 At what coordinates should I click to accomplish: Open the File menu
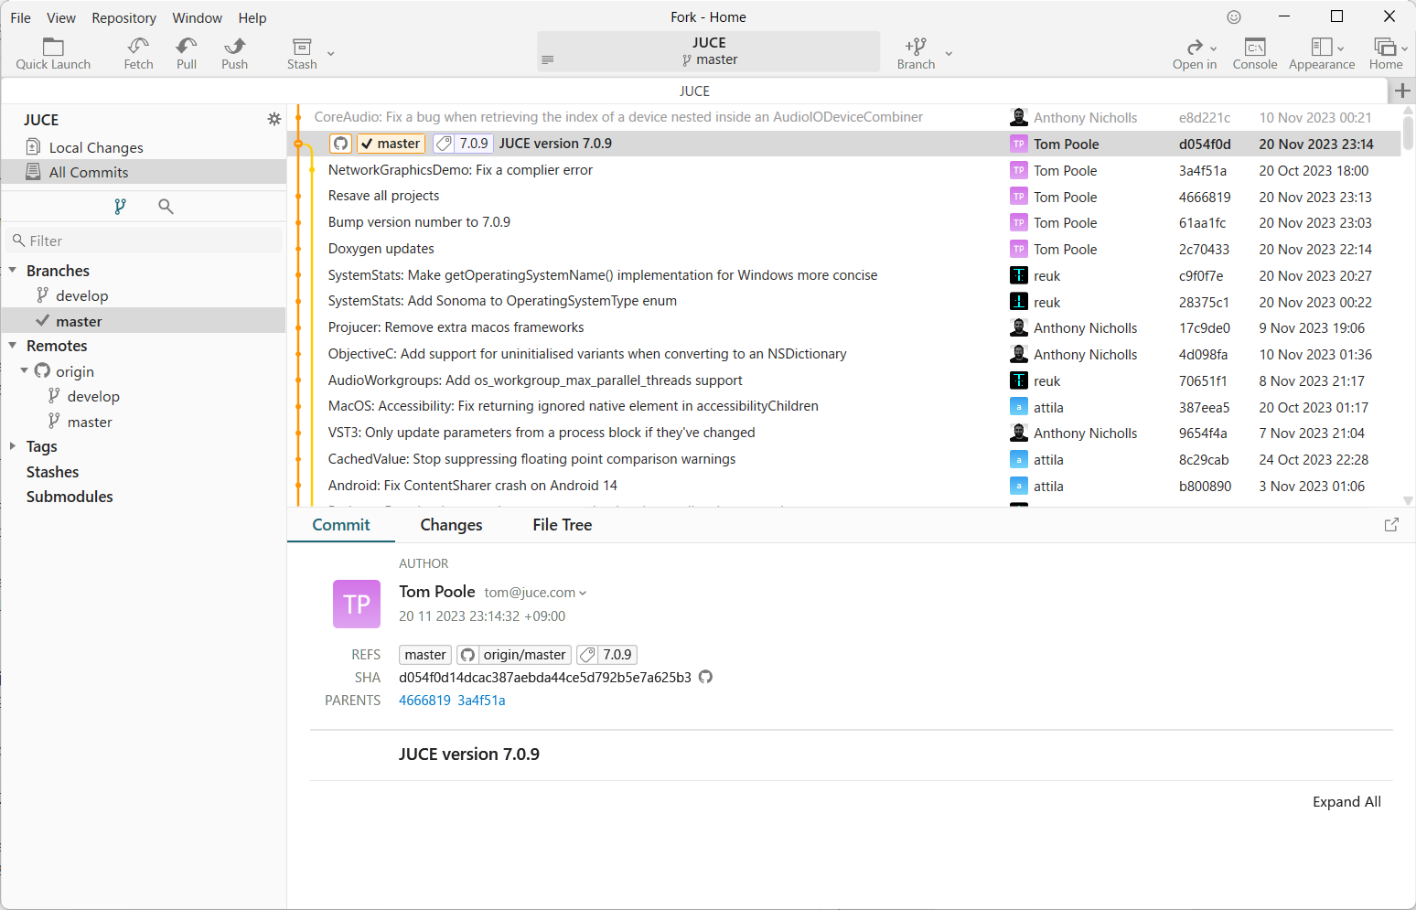[21, 17]
